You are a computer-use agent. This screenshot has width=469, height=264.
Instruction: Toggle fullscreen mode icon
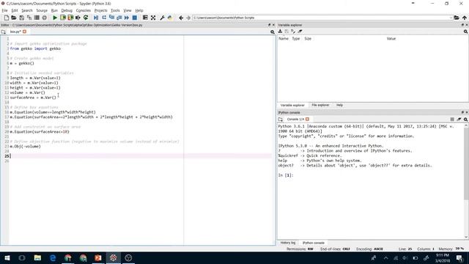[153, 18]
